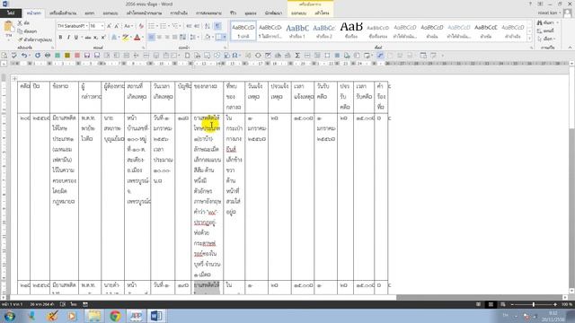Open Google Chrome from the taskbar
This screenshot has height=323, width=575.
tap(115, 316)
